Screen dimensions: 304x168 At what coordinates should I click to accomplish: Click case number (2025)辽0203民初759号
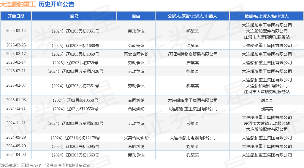click(x=75, y=63)
